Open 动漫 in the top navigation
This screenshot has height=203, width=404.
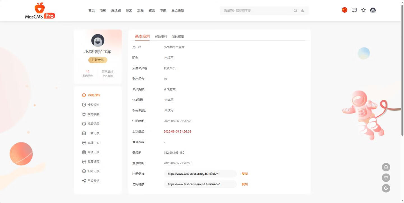pos(140,10)
